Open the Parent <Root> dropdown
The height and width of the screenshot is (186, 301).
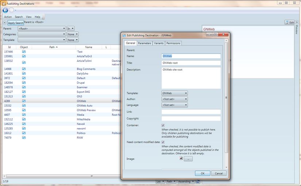pyautogui.click(x=42, y=28)
